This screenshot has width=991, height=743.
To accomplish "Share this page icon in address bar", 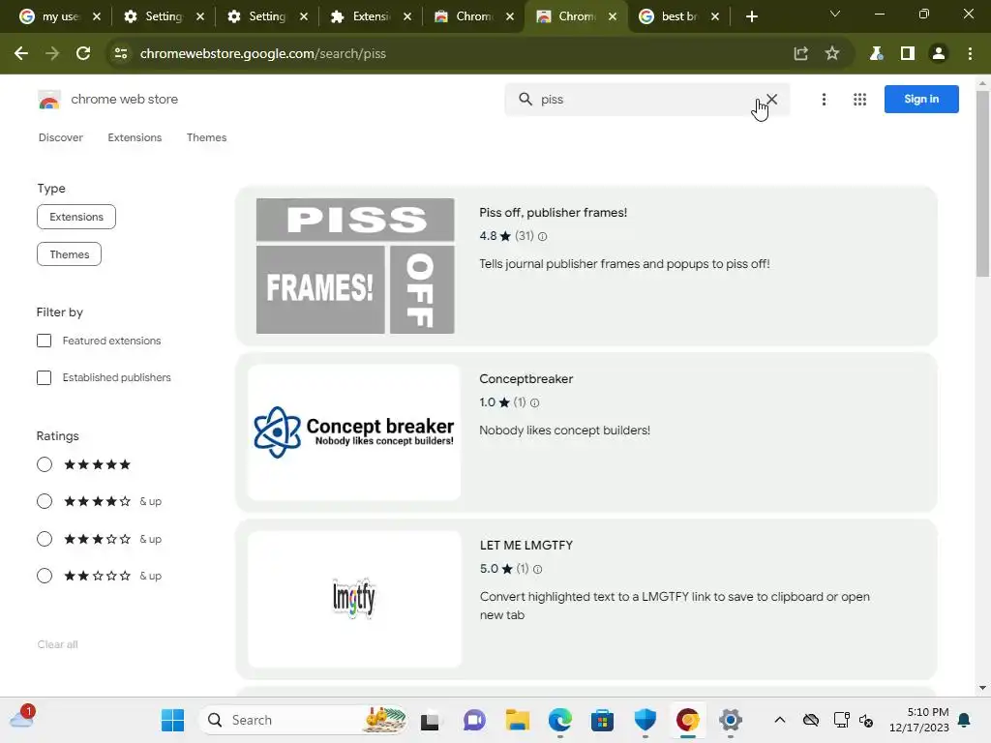I will (x=800, y=54).
